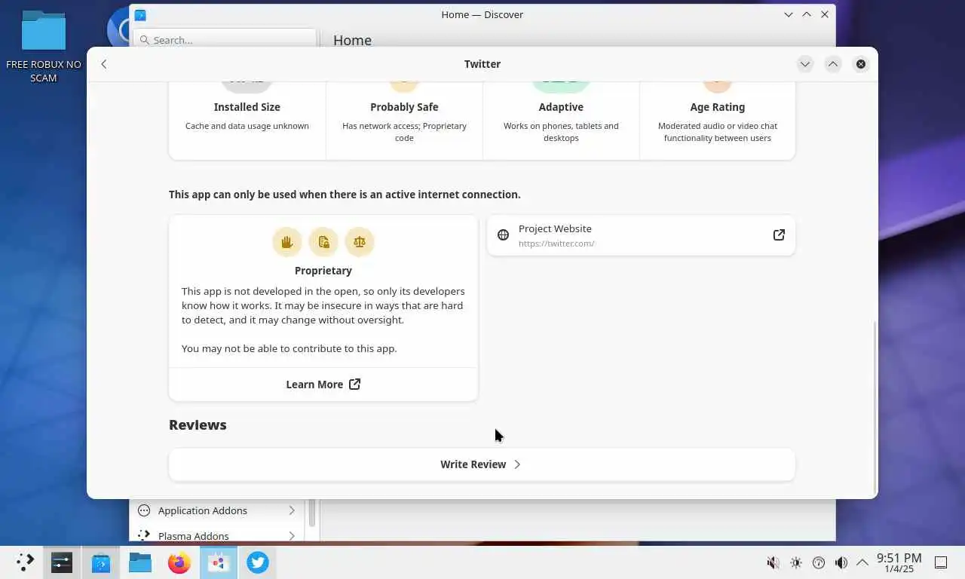The image size is (965, 579).
Task: Maximize the Twitter window
Action: pos(833,64)
